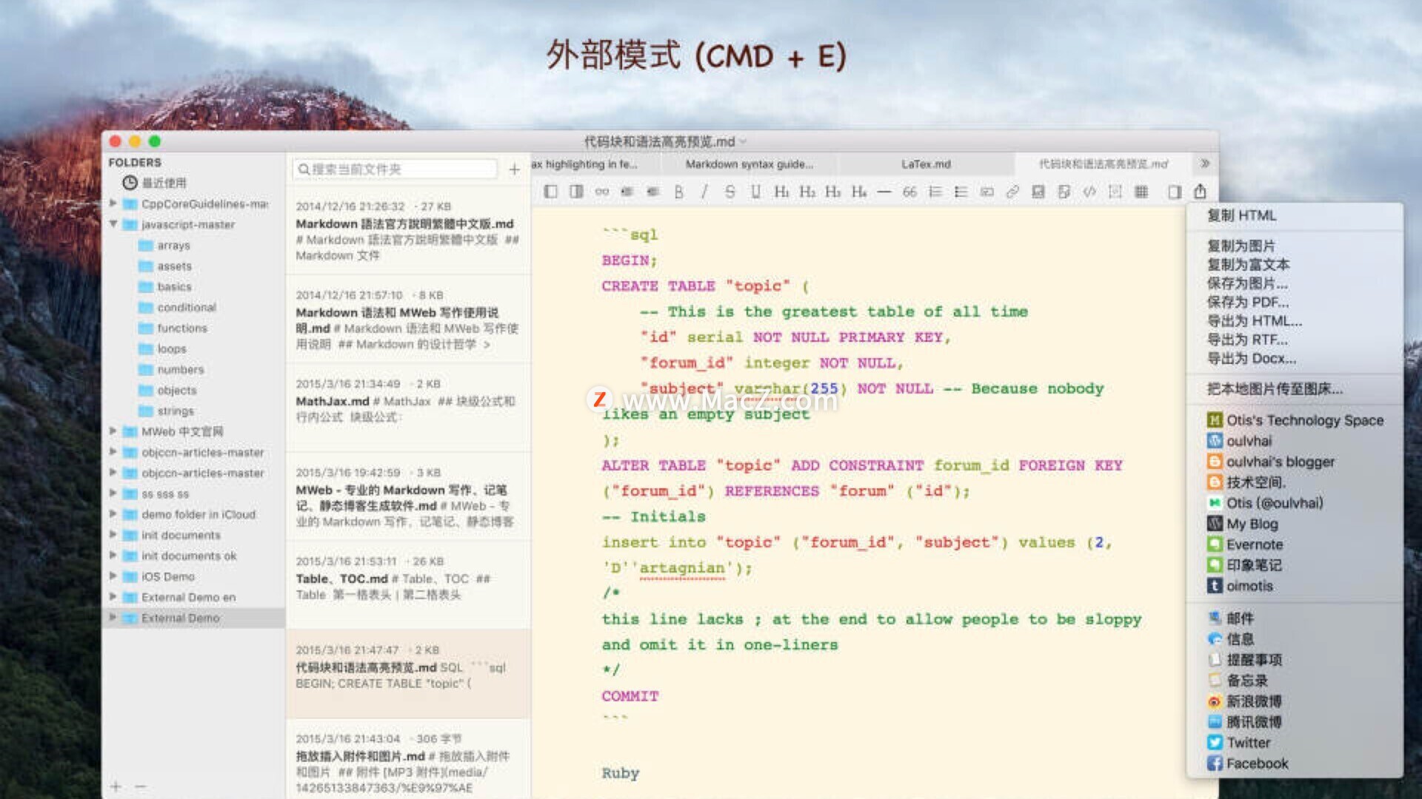Viewport: 1422px width, 799px height.
Task: Expand init documents folder
Action: (x=113, y=534)
